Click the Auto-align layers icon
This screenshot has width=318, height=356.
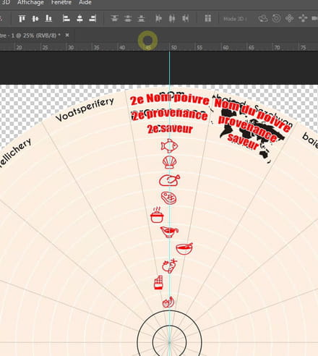[x=208, y=19]
